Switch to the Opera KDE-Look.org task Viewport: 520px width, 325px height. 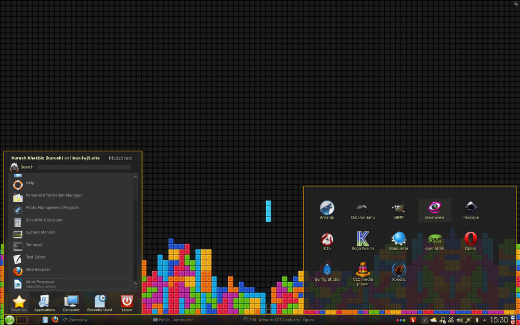[279, 320]
